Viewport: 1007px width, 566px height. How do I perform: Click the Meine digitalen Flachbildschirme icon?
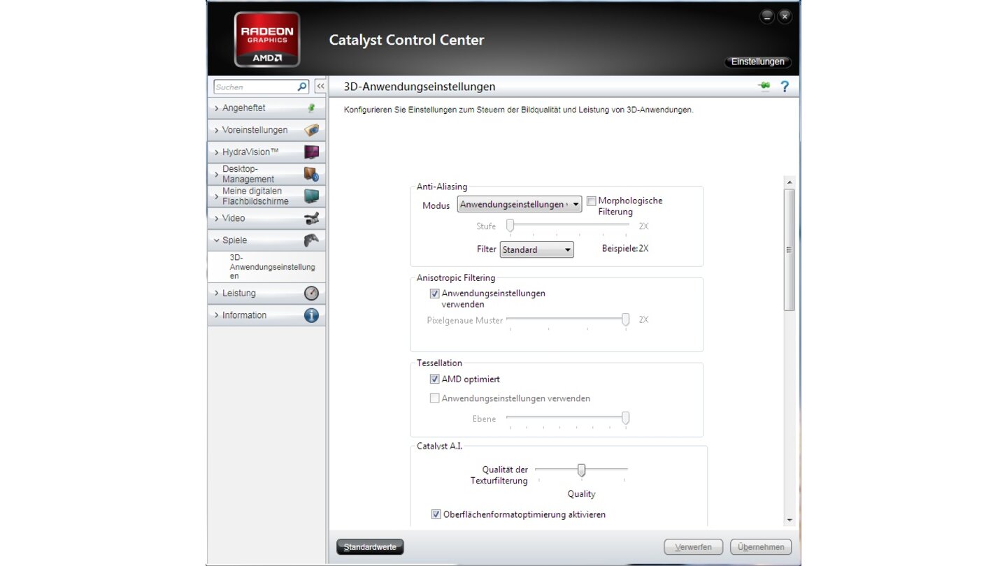tap(311, 196)
